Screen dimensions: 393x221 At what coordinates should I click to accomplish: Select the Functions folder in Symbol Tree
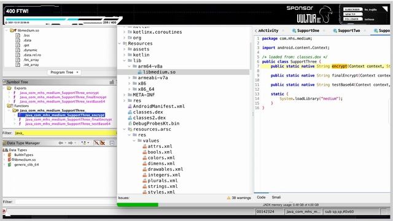pos(21,106)
